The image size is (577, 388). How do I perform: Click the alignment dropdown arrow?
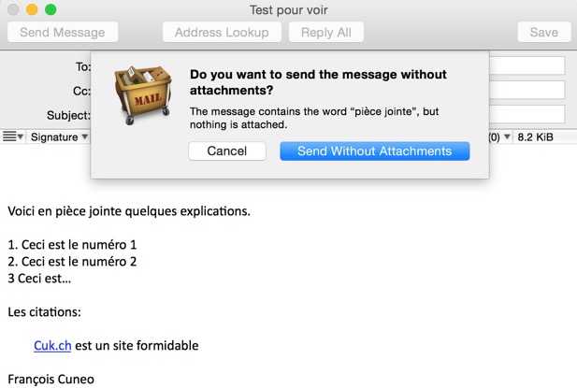point(21,137)
